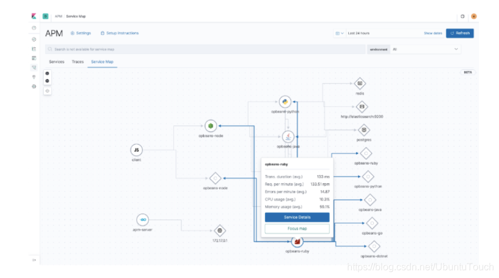Open APM icon in sidebar

coord(34,68)
